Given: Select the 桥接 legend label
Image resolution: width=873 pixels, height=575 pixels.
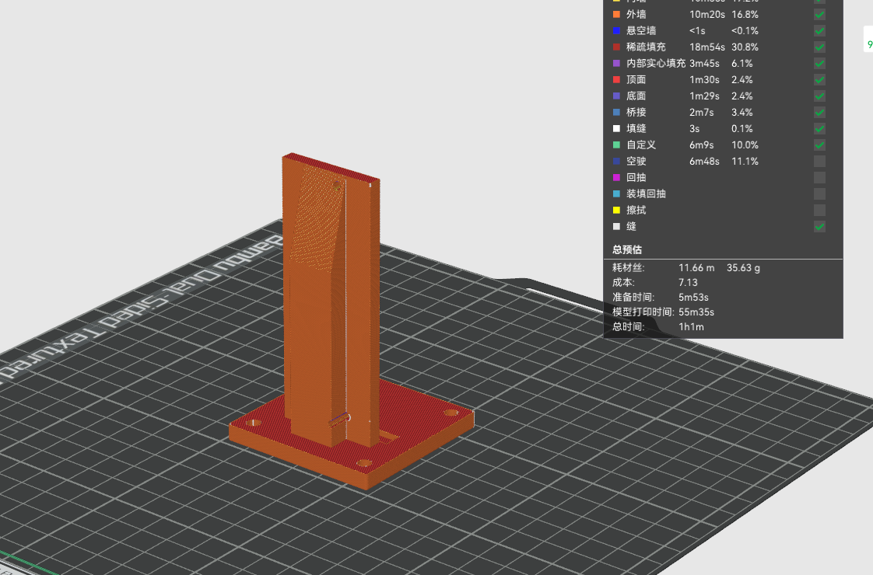Looking at the screenshot, I should coord(636,113).
